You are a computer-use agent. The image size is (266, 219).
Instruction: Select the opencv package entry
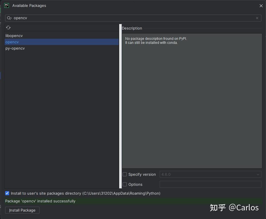pyautogui.click(x=12, y=42)
